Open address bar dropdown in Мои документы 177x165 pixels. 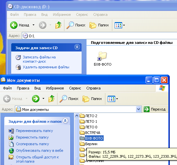pos(139,109)
